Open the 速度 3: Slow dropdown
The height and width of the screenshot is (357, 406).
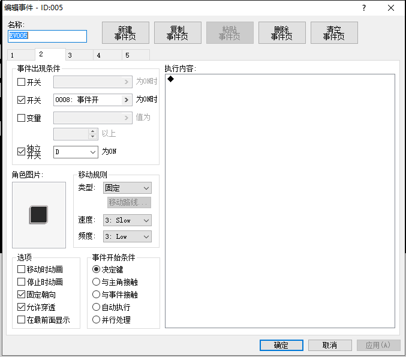pyautogui.click(x=127, y=220)
